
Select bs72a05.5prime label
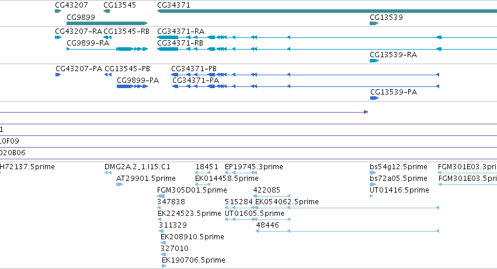pyautogui.click(x=398, y=179)
